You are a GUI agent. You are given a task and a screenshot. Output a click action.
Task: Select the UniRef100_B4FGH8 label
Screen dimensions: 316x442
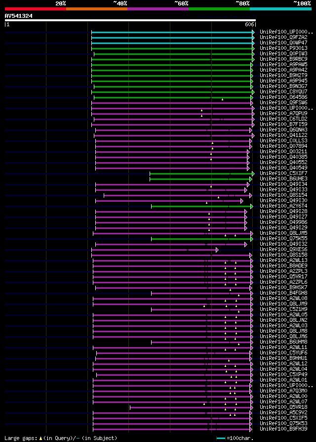[x=283, y=293]
